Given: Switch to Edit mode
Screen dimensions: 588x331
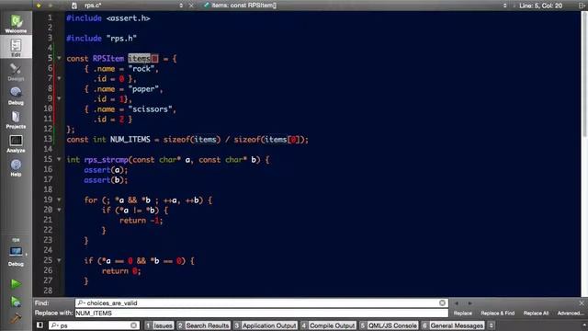Looking at the screenshot, I should point(16,47).
